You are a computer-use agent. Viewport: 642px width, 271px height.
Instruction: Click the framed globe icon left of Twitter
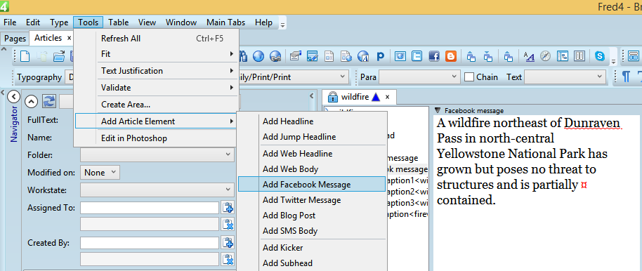tap(400, 55)
